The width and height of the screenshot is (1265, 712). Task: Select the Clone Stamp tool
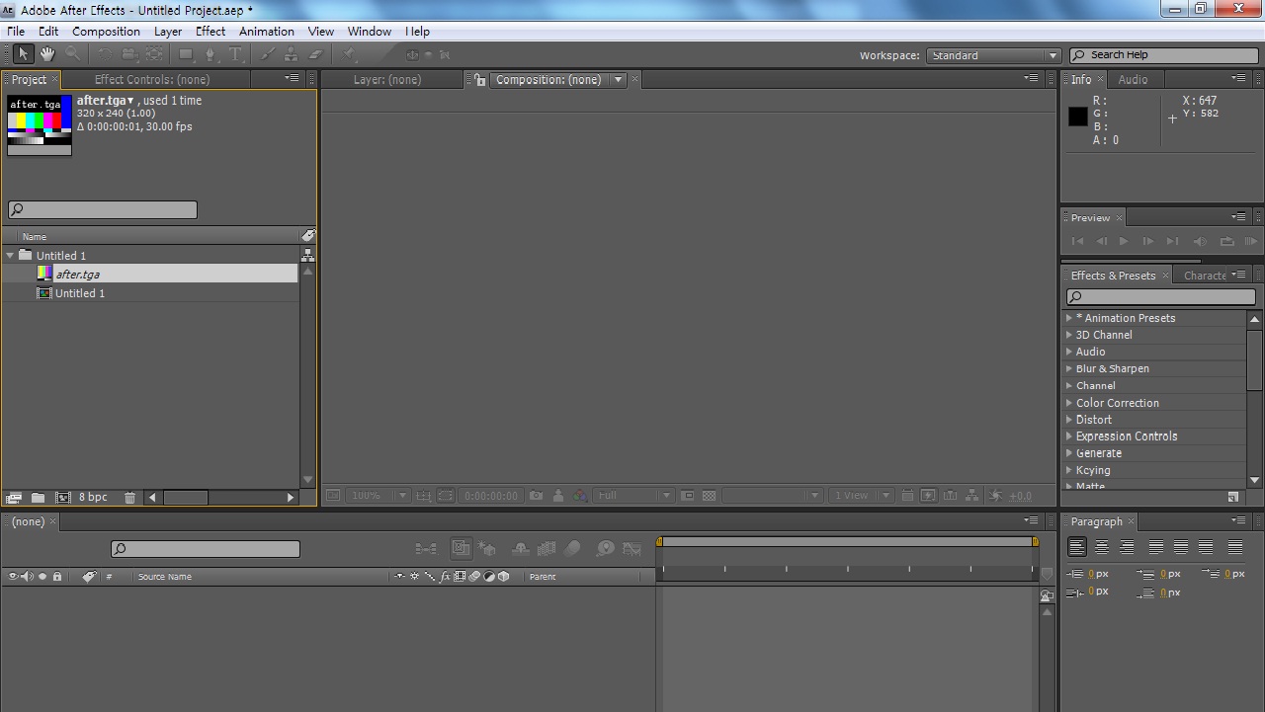pyautogui.click(x=291, y=54)
